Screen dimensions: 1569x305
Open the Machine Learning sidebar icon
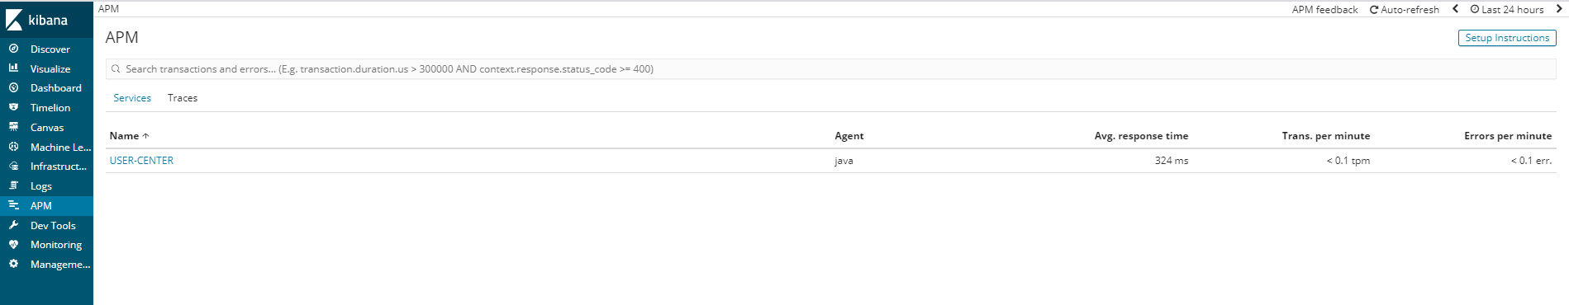point(13,147)
